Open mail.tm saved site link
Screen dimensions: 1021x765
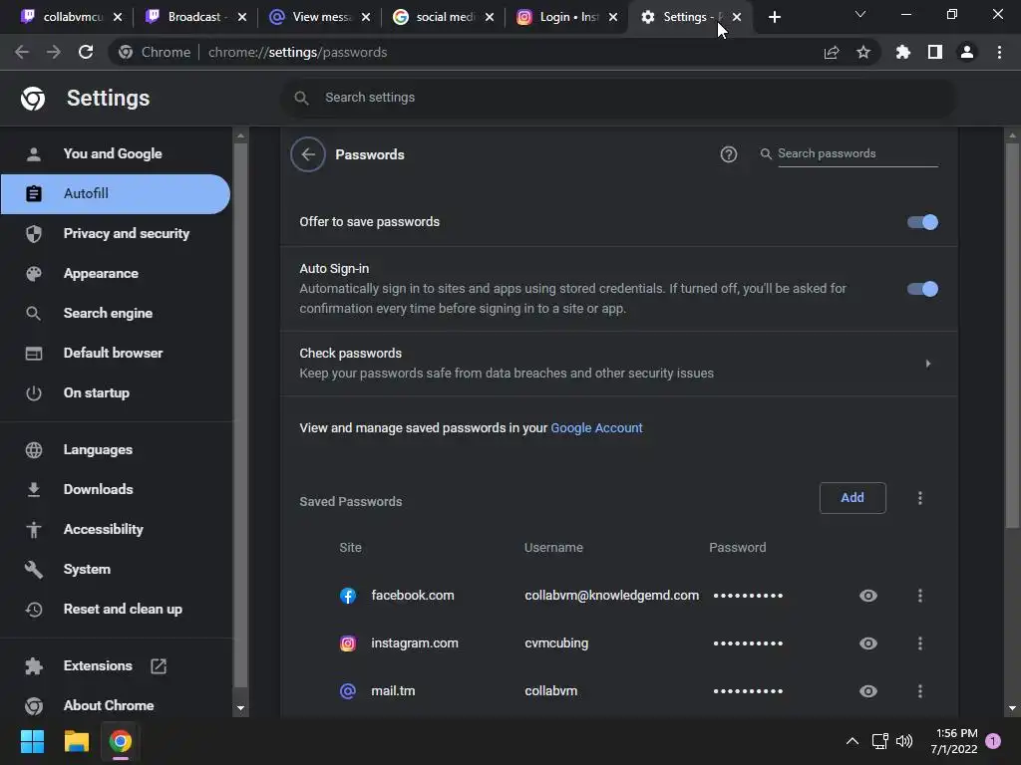[393, 691]
